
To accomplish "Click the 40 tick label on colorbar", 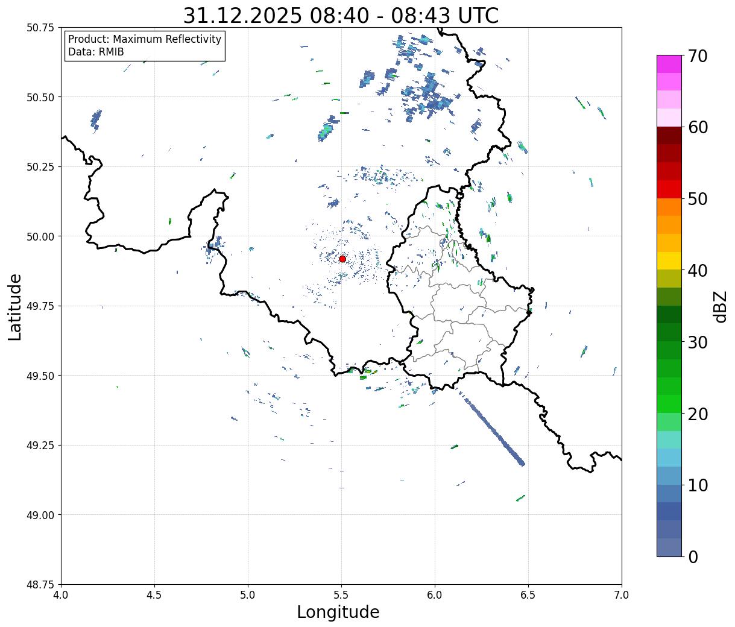I will point(698,271).
